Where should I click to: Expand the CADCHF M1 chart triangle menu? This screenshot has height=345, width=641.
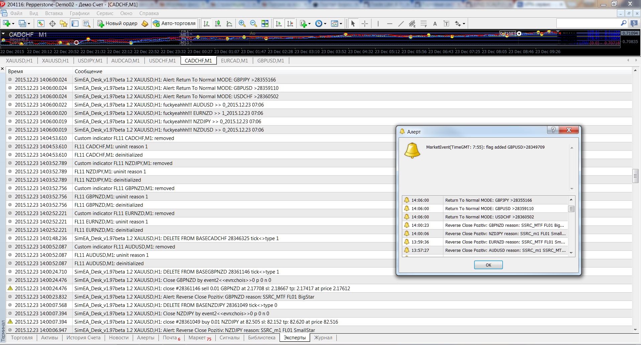click(3, 34)
